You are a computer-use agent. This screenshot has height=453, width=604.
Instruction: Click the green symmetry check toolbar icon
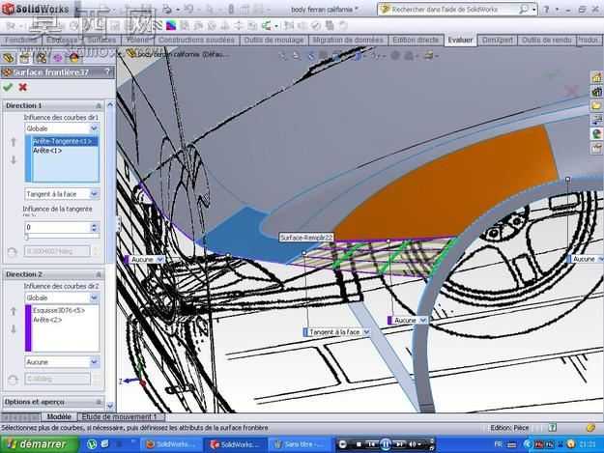tap(266, 26)
